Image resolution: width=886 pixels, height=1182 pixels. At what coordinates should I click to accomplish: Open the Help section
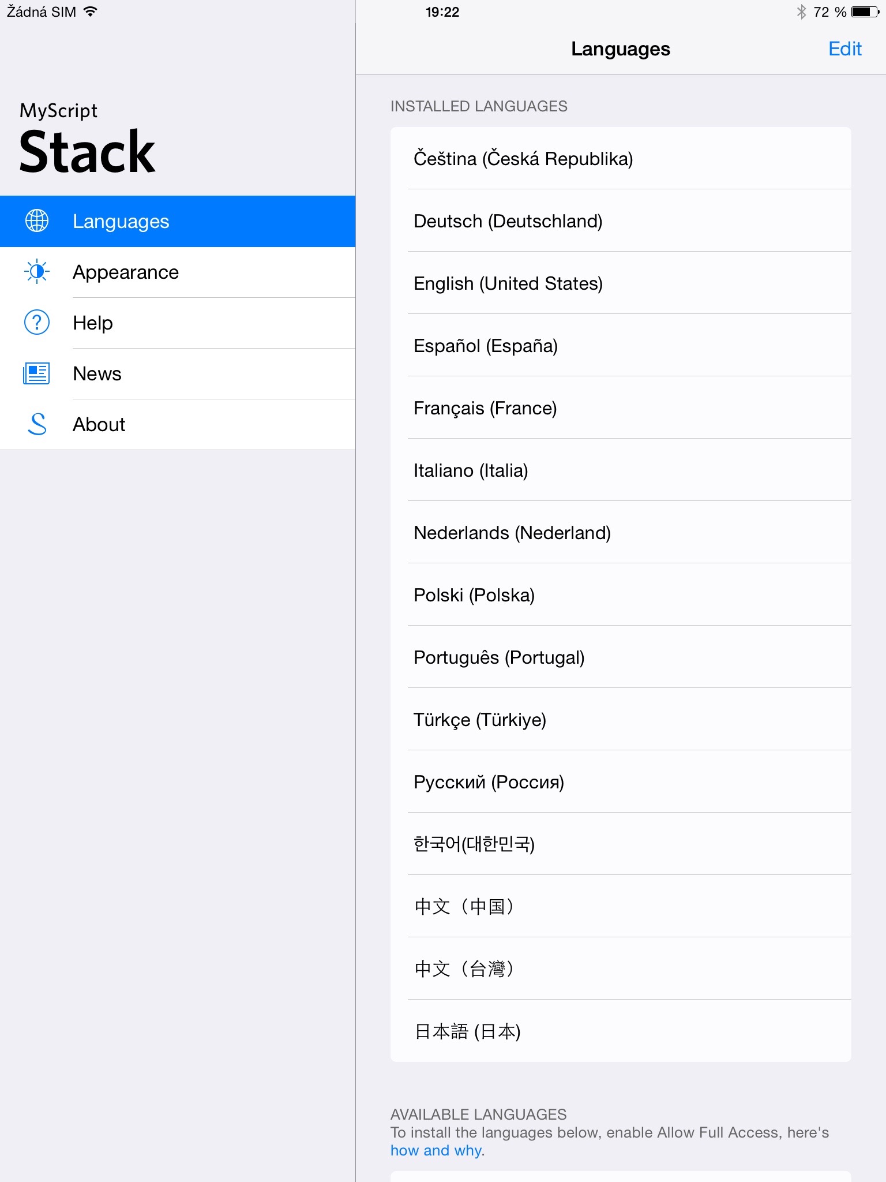[93, 323]
